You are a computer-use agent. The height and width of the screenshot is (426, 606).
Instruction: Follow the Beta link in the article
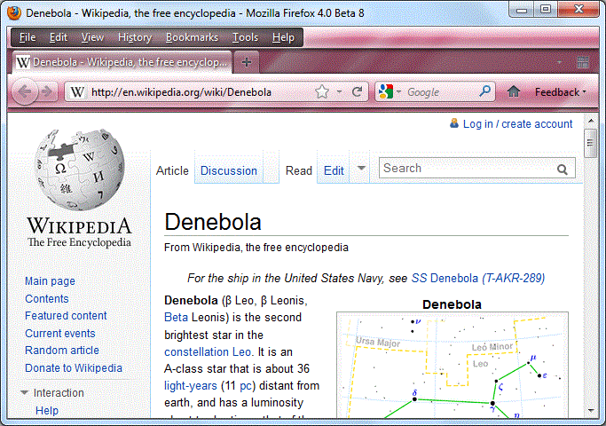(x=177, y=318)
